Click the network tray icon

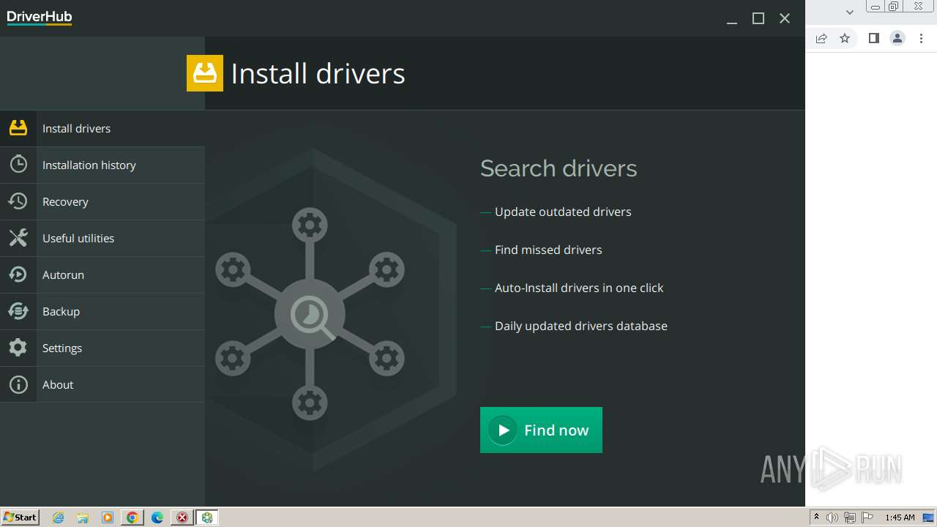(x=849, y=517)
